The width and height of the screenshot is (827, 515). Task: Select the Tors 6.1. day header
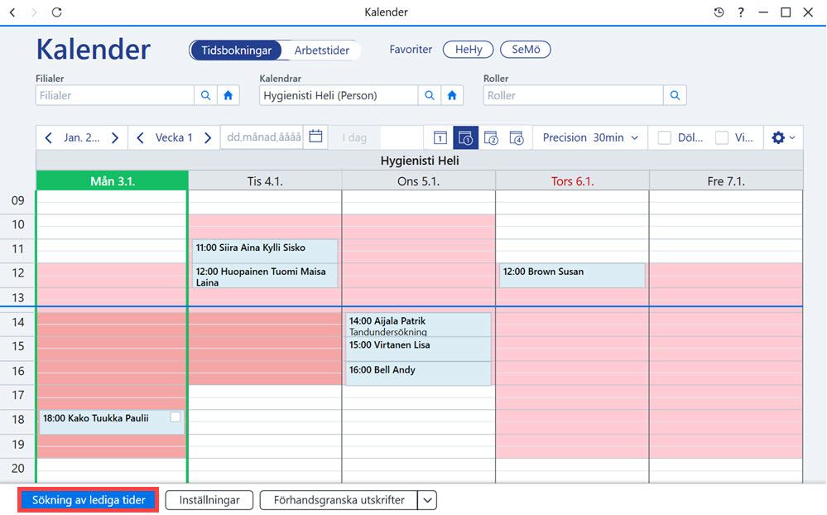point(573,181)
